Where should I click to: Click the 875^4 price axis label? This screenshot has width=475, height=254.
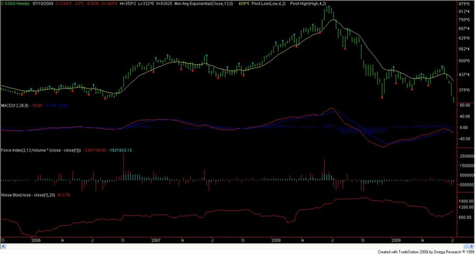click(463, 12)
